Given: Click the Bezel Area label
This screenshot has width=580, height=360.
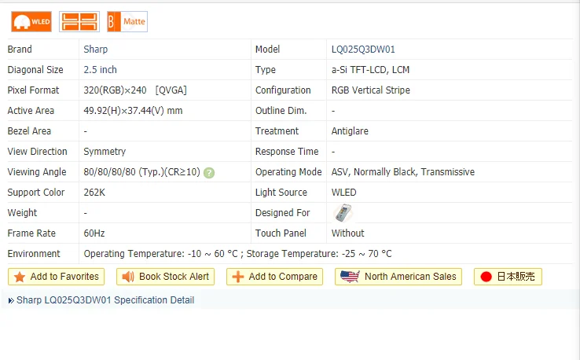Looking at the screenshot, I should pos(29,131).
